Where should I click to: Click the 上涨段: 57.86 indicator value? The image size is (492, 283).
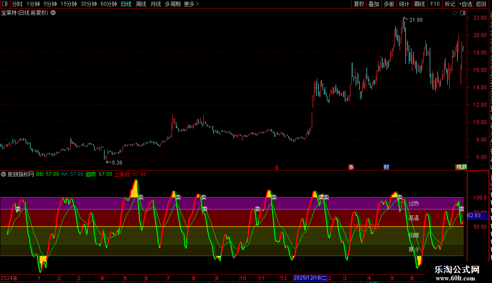click(x=130, y=174)
